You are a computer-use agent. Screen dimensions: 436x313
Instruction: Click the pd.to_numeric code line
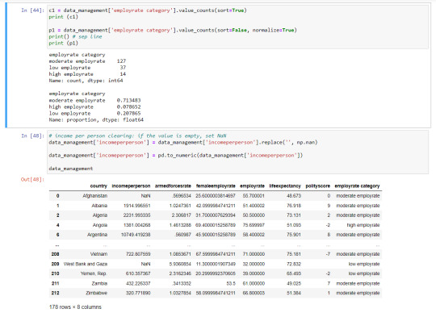176,155
